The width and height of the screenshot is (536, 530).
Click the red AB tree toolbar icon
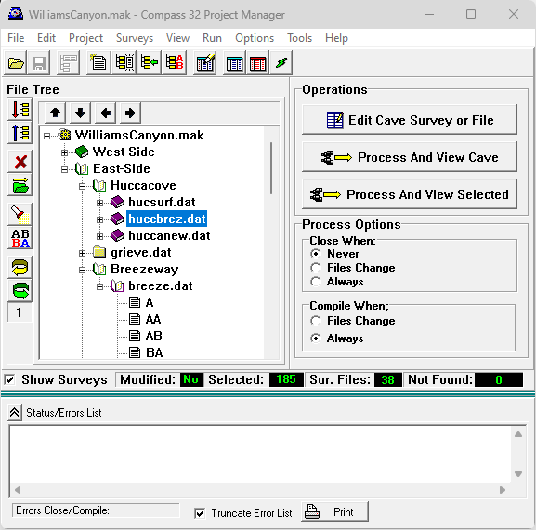coord(175,62)
